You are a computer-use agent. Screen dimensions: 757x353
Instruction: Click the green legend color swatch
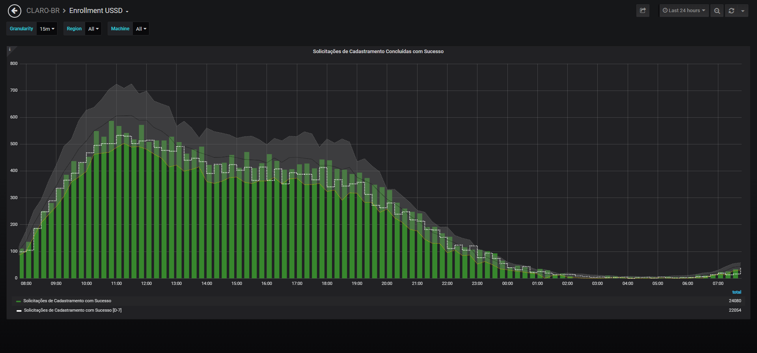click(19, 301)
